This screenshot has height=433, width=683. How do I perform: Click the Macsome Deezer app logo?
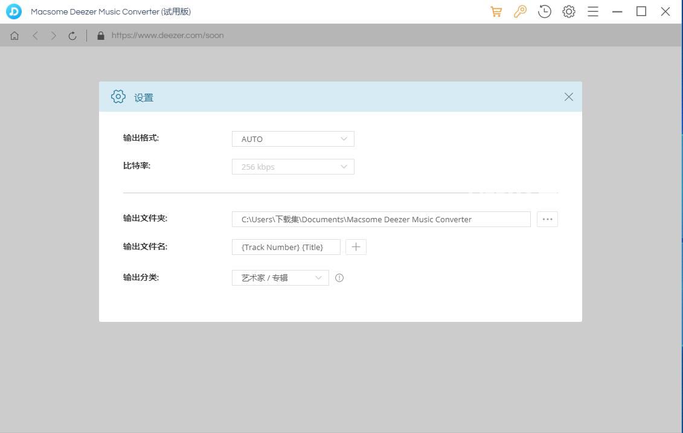click(x=14, y=11)
